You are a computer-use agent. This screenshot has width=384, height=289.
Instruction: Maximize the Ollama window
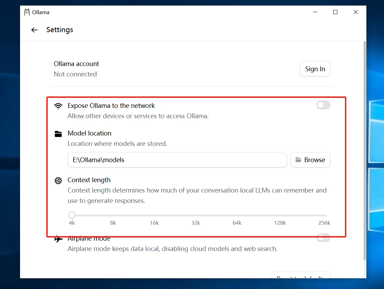click(x=335, y=12)
